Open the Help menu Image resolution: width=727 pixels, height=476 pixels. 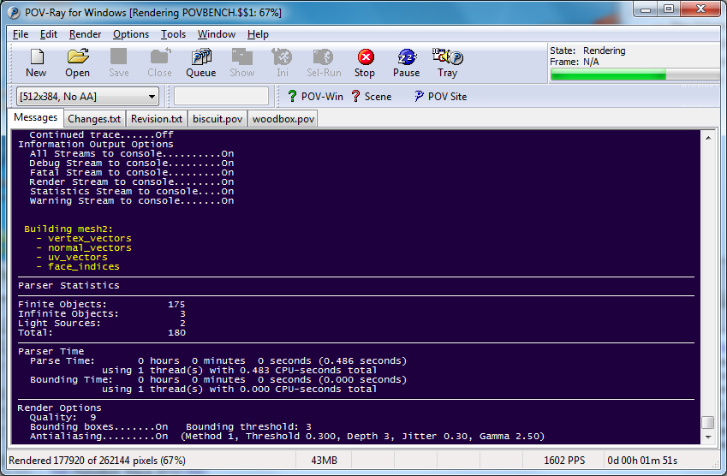pyautogui.click(x=258, y=34)
